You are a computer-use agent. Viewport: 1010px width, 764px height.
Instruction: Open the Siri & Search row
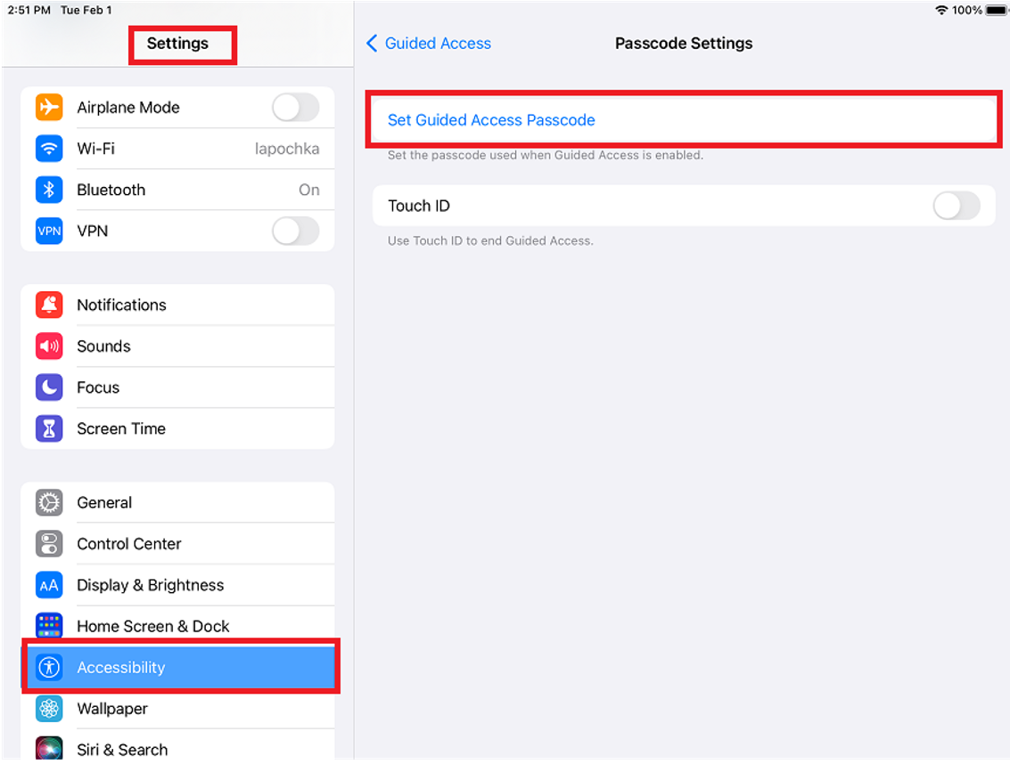click(178, 746)
